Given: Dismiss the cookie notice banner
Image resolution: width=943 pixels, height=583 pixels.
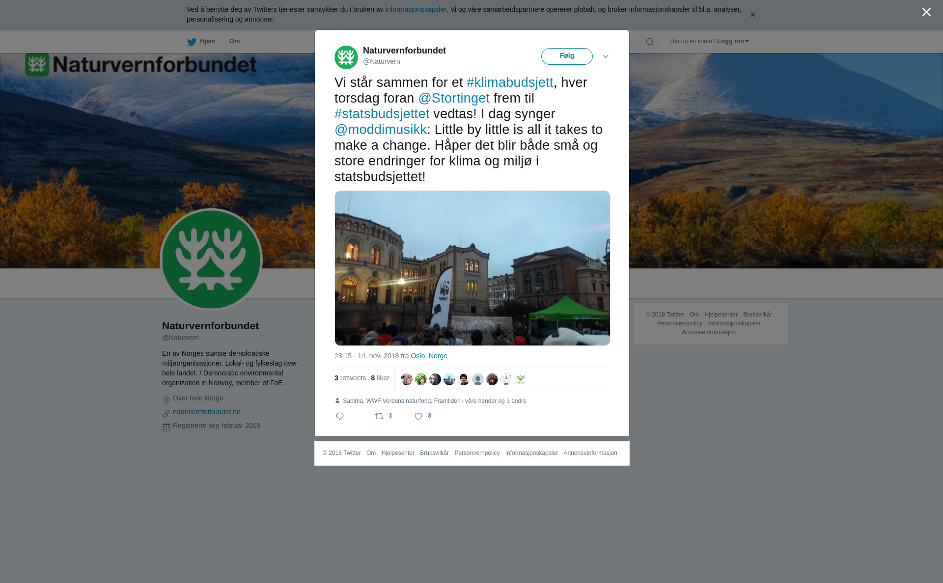Looking at the screenshot, I should pyautogui.click(x=752, y=15).
